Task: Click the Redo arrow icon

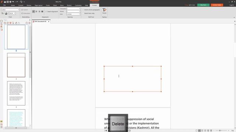Action: click(x=17, y=2)
